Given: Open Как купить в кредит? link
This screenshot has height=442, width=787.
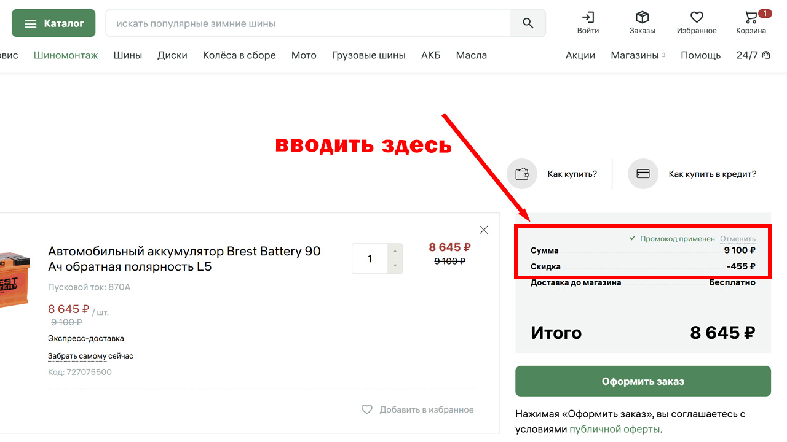Looking at the screenshot, I should 713,174.
